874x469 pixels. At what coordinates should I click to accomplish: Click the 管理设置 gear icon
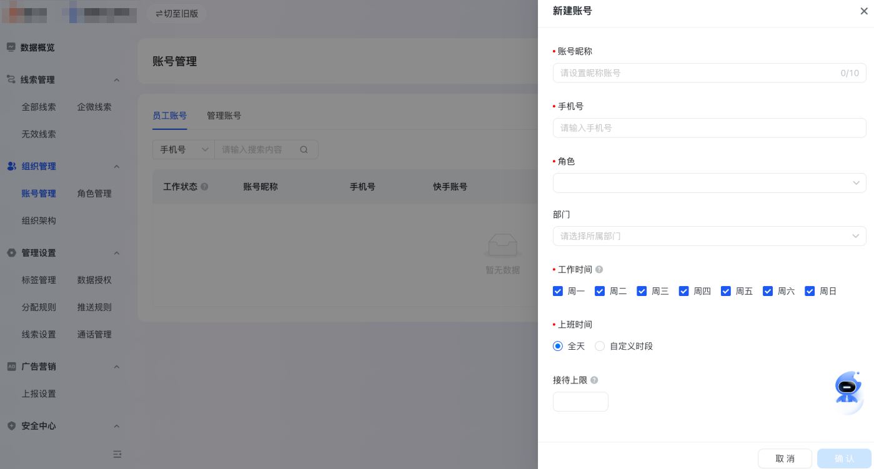point(10,253)
